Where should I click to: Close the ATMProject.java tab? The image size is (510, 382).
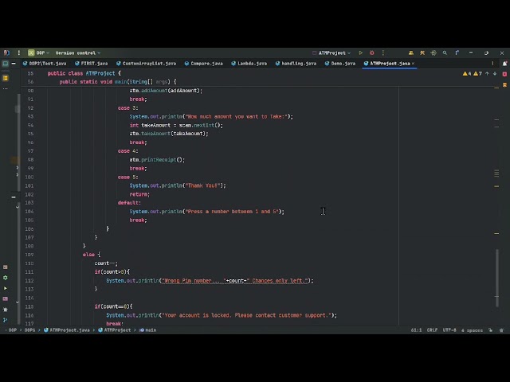click(x=413, y=64)
